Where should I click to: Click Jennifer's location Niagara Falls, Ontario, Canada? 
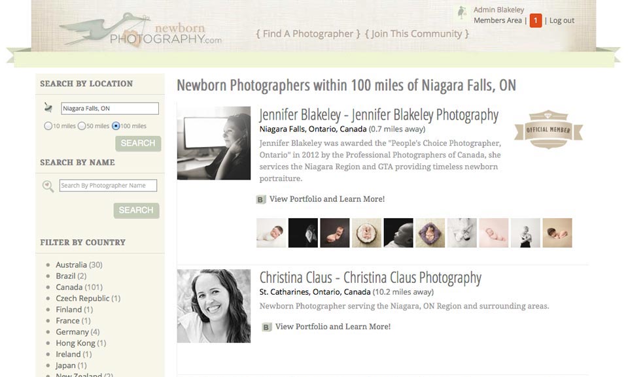tap(313, 129)
